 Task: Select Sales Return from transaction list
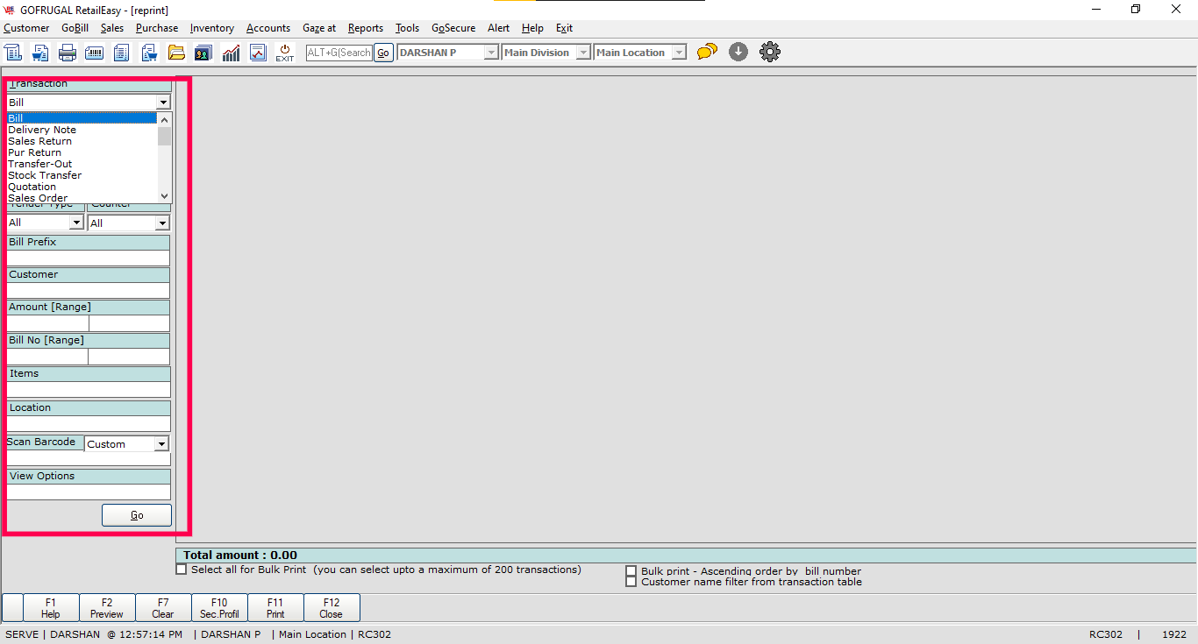click(x=82, y=141)
